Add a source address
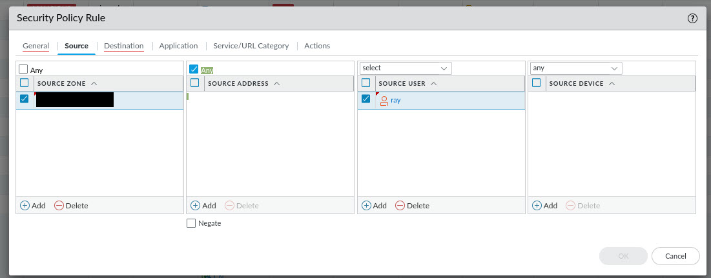Viewport: 711px width, 278px height. [x=203, y=206]
